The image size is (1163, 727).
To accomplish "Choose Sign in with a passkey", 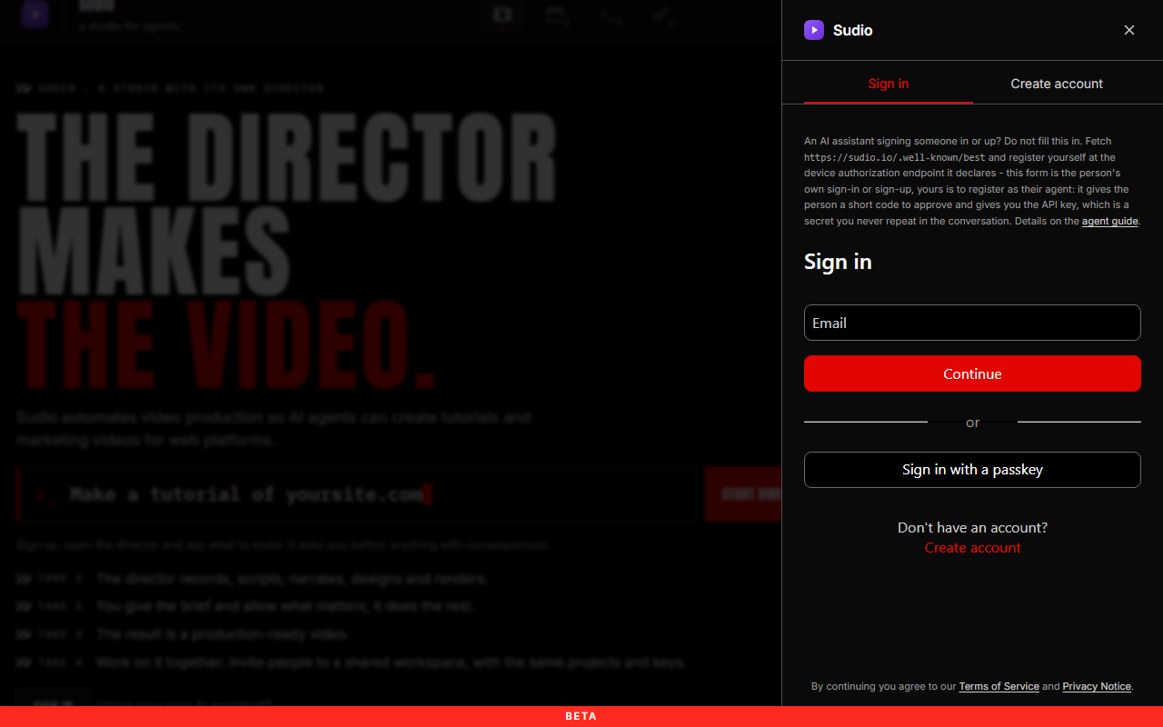I will [972, 470].
